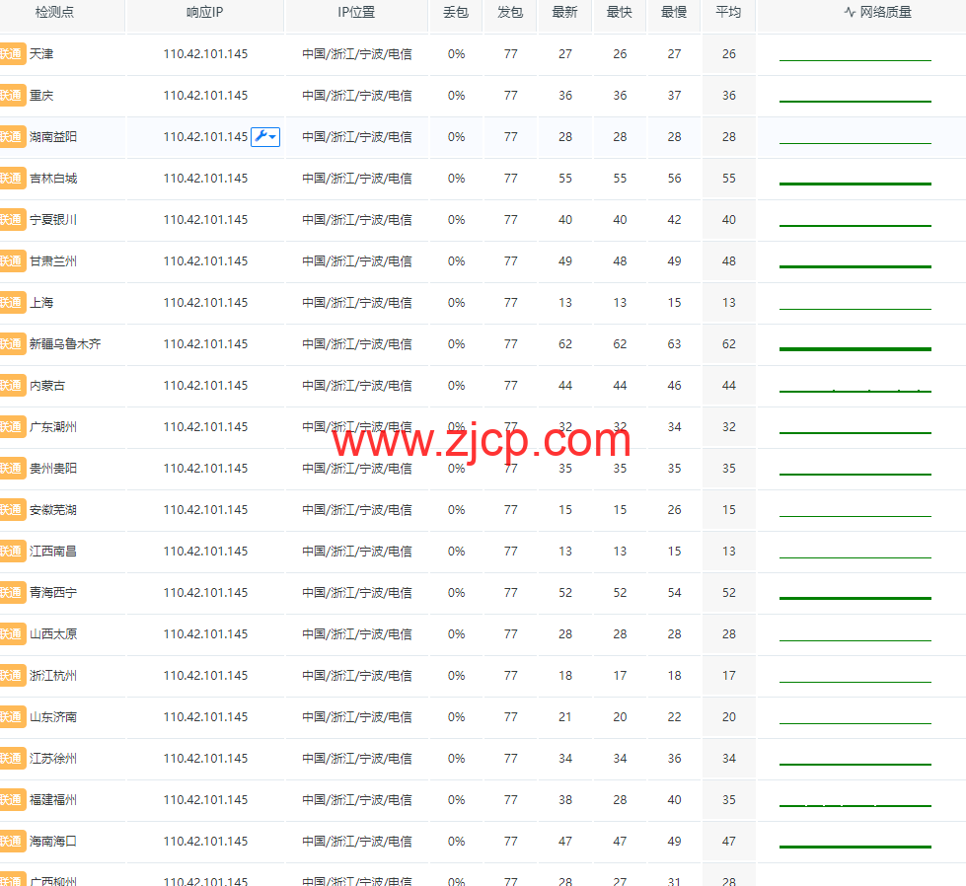The width and height of the screenshot is (966, 886).
Task: Click the 联通 badge next to 上海
Action: coord(12,303)
